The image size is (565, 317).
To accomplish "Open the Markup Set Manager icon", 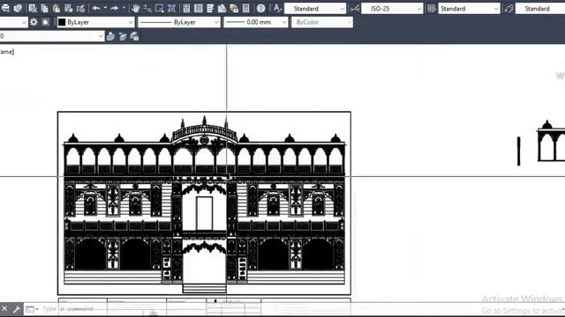I will [x=234, y=8].
